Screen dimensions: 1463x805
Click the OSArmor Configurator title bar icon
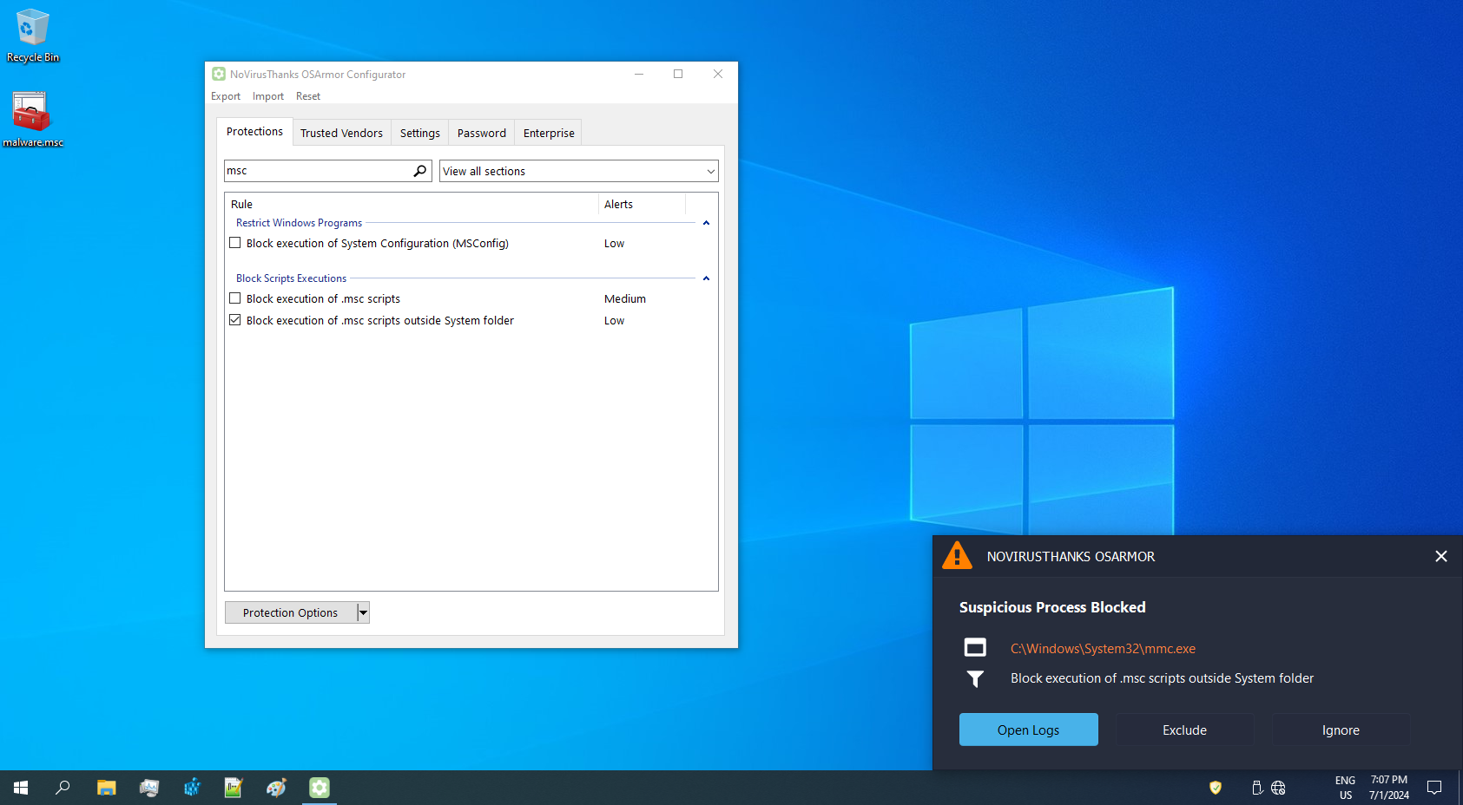tap(219, 75)
